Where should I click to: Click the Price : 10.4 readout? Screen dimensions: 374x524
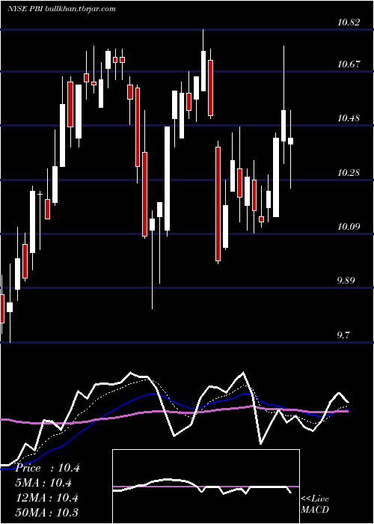[x=47, y=468]
